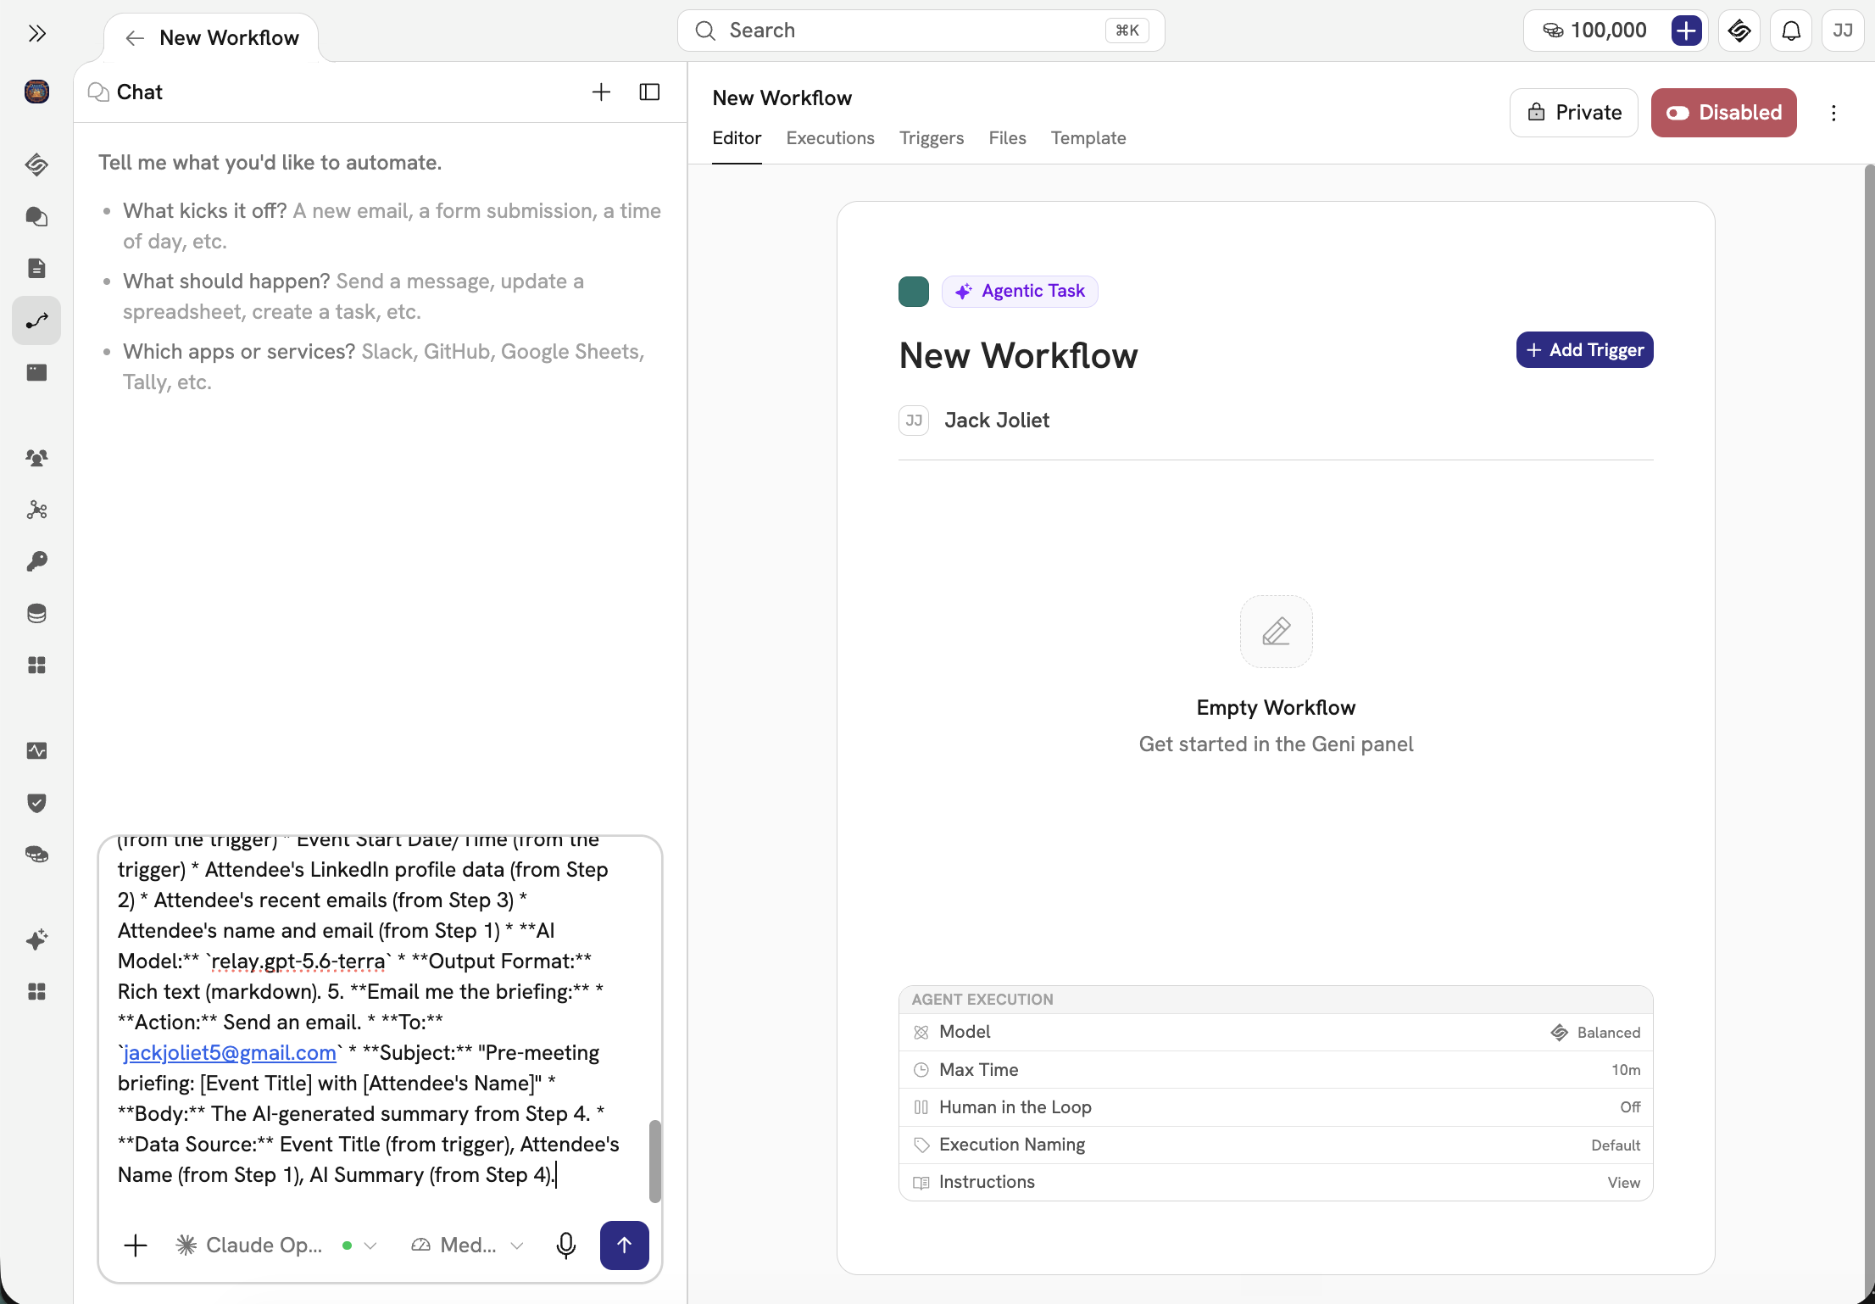Viewport: 1875px width, 1304px height.
Task: Open the database icon in the sidebar
Action: [x=36, y=613]
